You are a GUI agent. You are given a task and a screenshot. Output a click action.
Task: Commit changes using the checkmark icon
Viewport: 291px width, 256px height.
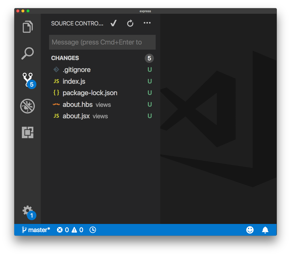tap(113, 23)
